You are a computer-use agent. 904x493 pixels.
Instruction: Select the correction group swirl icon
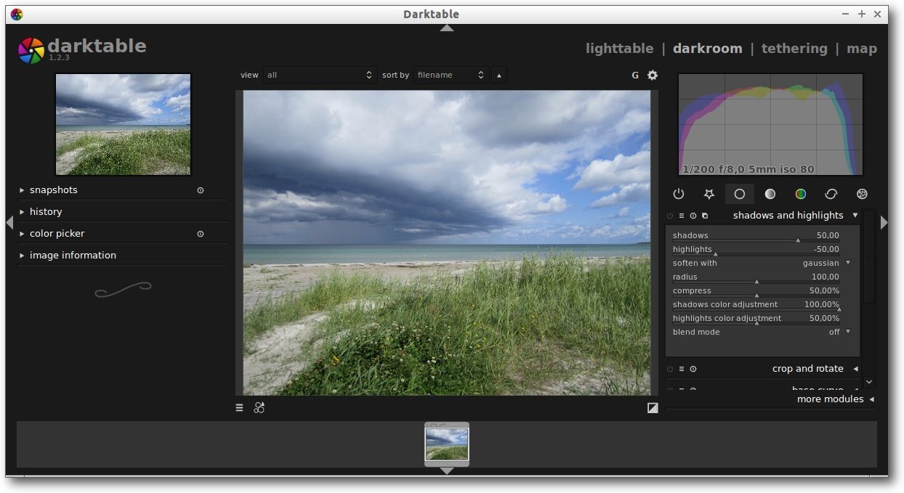[831, 194]
